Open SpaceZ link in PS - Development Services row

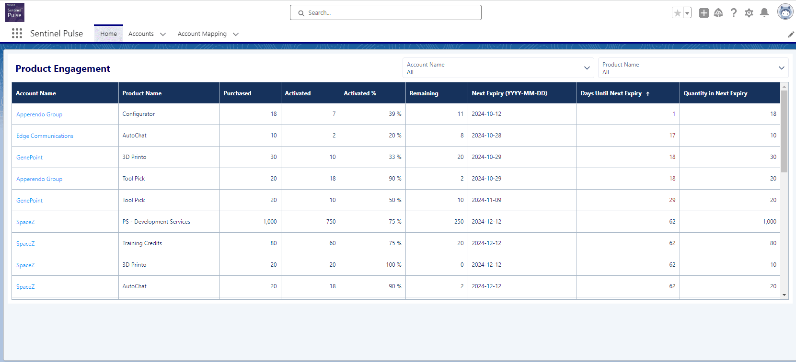(x=25, y=222)
